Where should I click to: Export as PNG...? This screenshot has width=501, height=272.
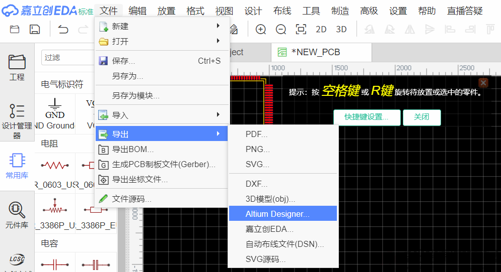(x=283, y=149)
